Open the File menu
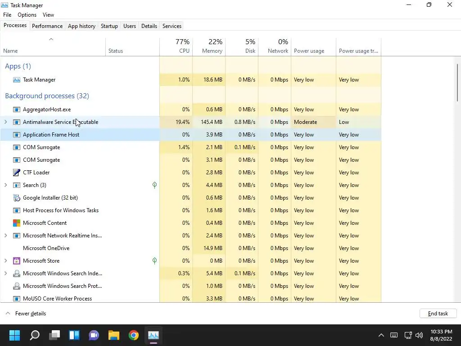The image size is (461, 346). click(x=7, y=15)
